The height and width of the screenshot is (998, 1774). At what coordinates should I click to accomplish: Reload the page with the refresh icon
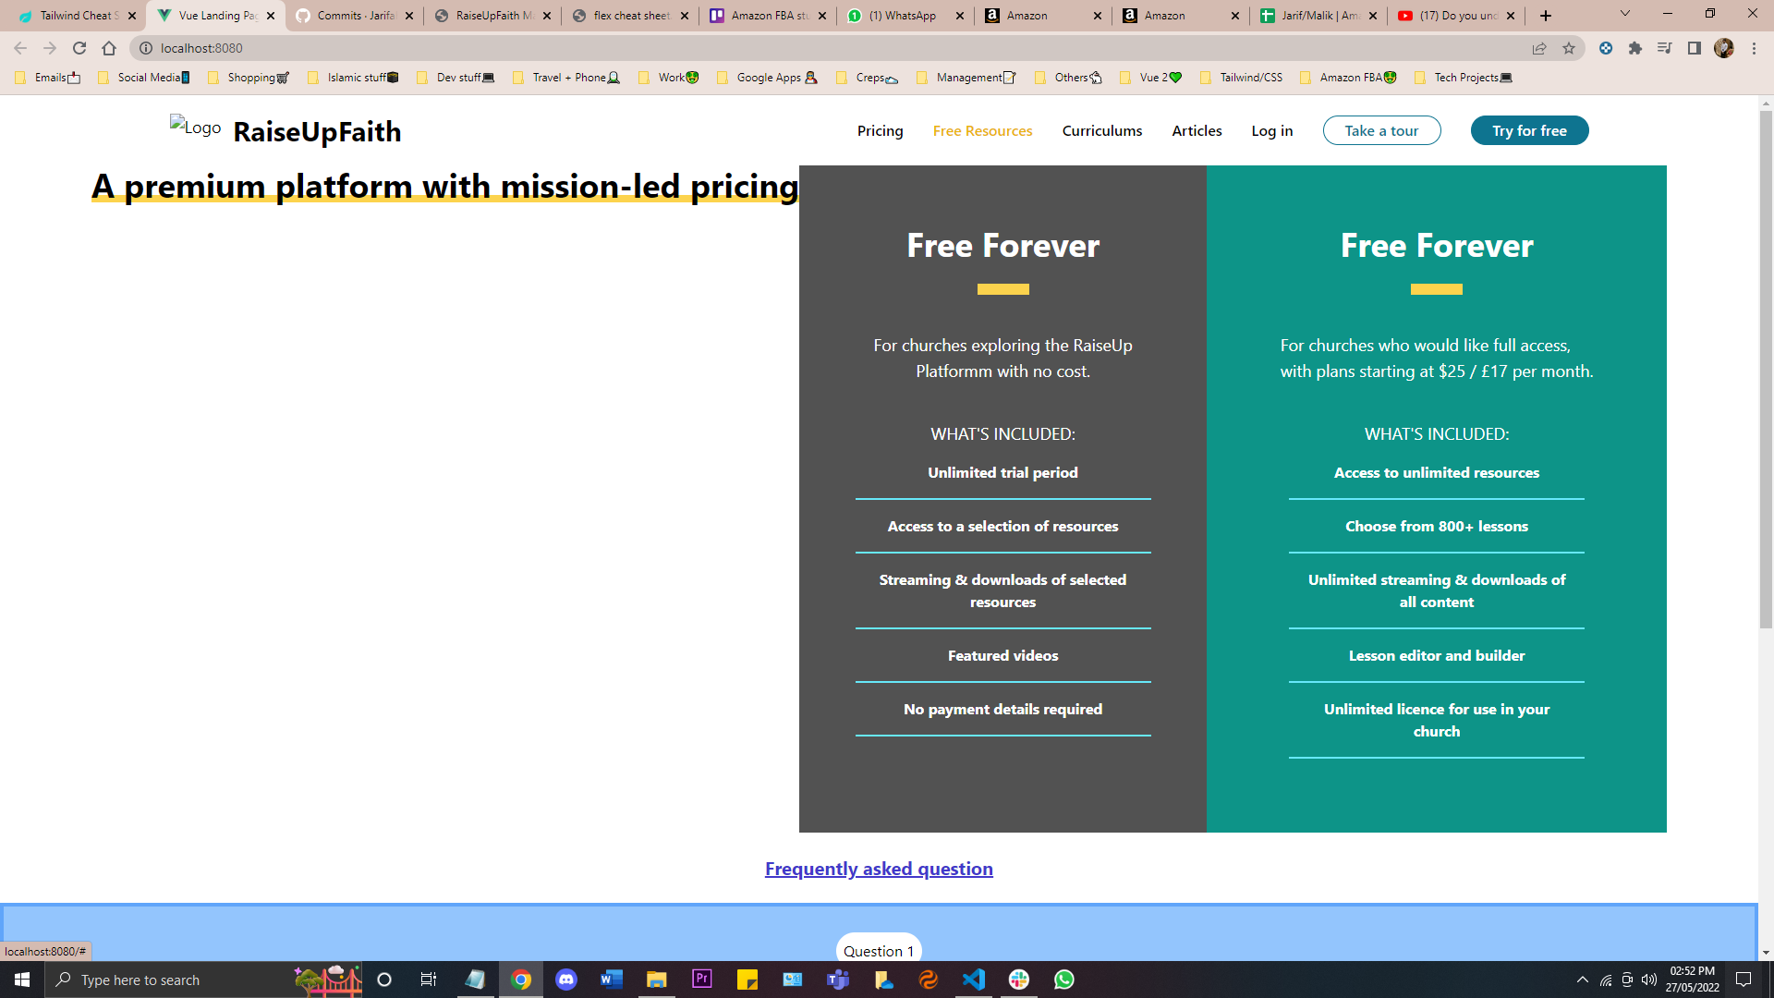79,48
